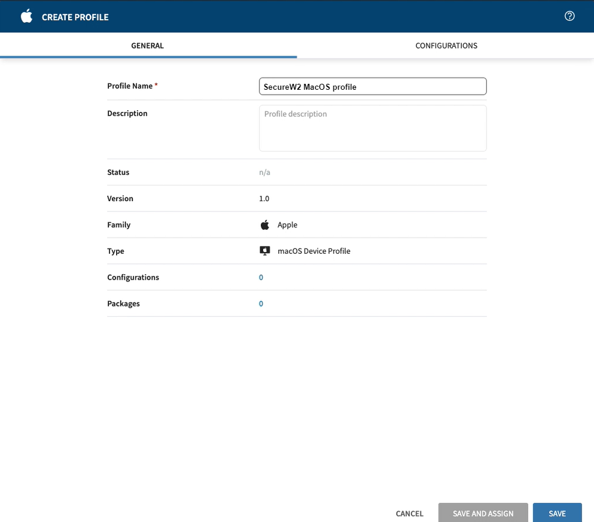
Task: Click the Apple logo in the header
Action: tap(26, 17)
